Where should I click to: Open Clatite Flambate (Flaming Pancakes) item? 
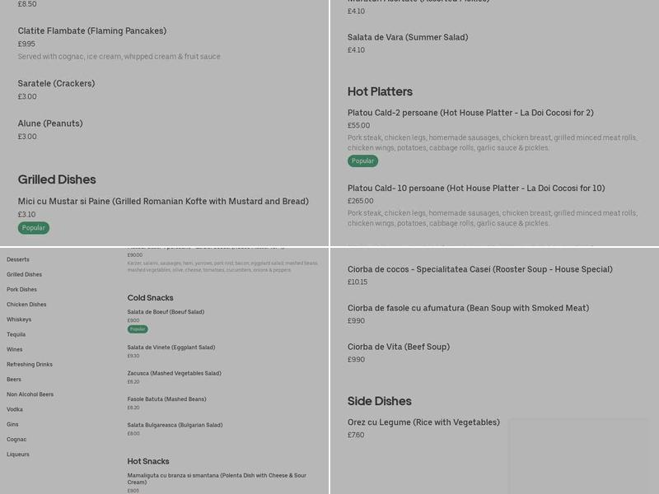coord(92,31)
